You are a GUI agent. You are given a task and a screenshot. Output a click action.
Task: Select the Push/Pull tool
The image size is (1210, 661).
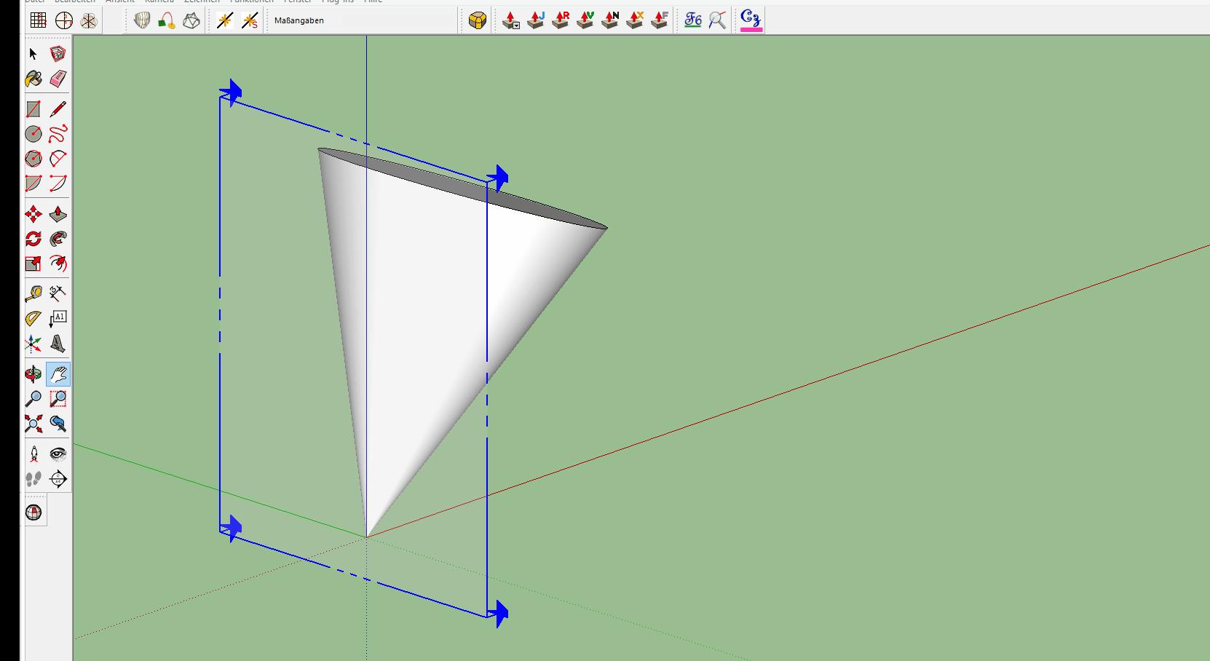point(58,214)
